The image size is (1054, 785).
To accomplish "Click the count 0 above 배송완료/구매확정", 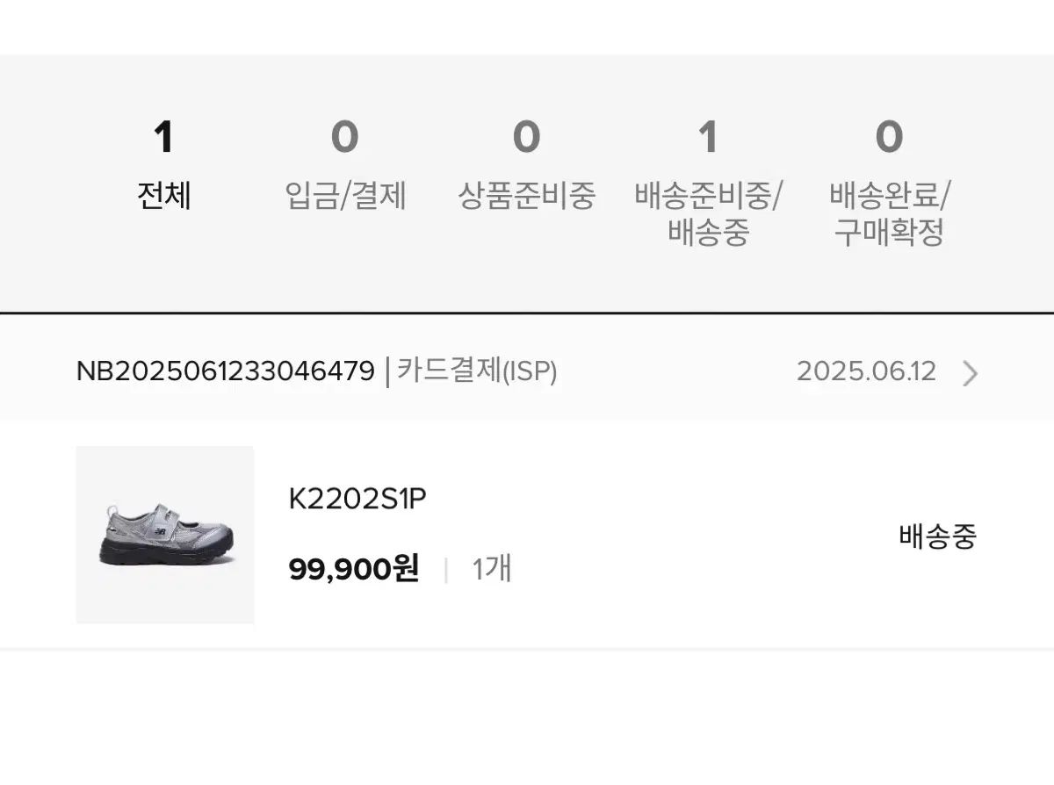I will point(889,138).
